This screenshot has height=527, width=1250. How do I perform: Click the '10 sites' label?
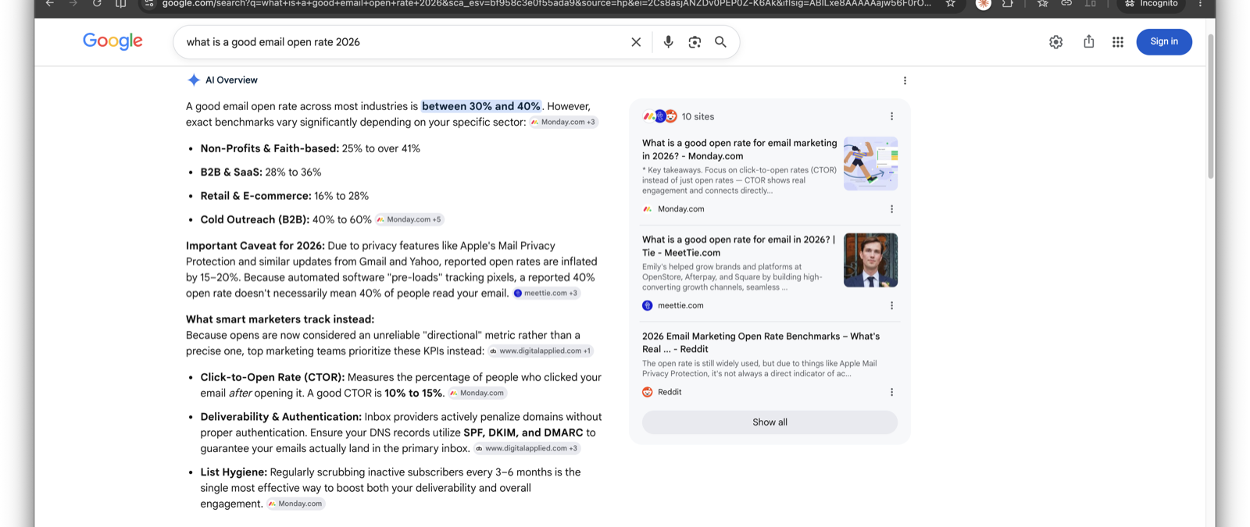(x=698, y=116)
